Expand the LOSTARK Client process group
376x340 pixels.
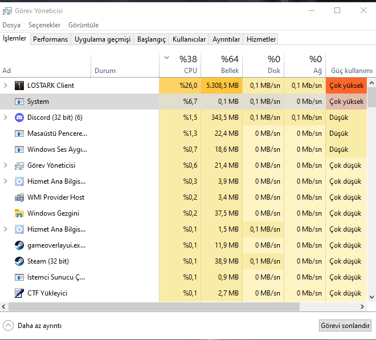pos(6,86)
